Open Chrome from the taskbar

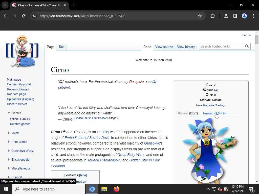pos(92,189)
